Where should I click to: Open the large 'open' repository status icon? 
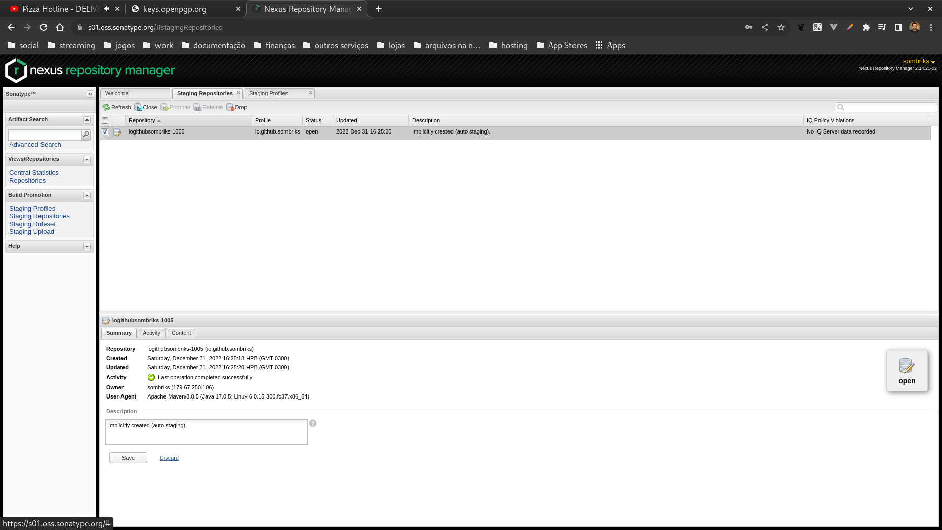pyautogui.click(x=907, y=371)
